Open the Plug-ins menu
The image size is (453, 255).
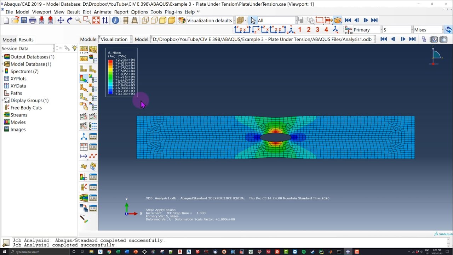pyautogui.click(x=173, y=12)
